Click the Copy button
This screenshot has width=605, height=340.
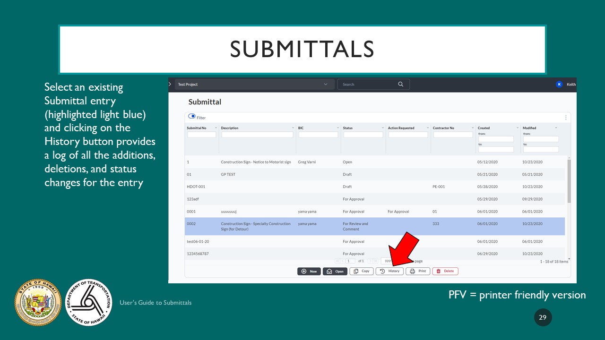pos(362,271)
